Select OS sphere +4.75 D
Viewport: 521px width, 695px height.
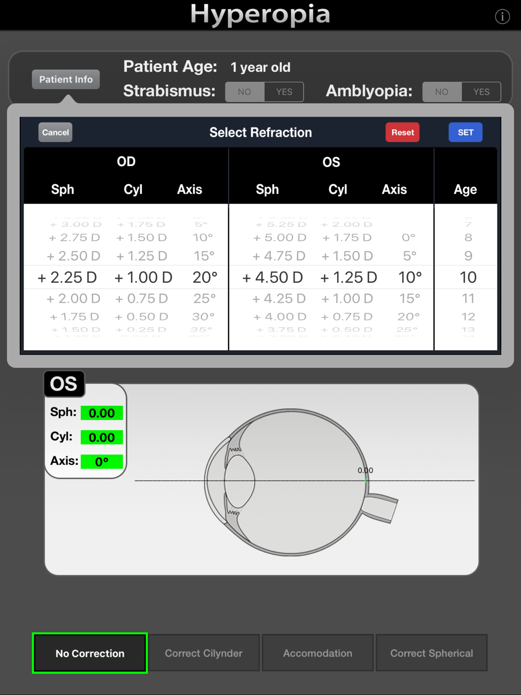pos(279,256)
